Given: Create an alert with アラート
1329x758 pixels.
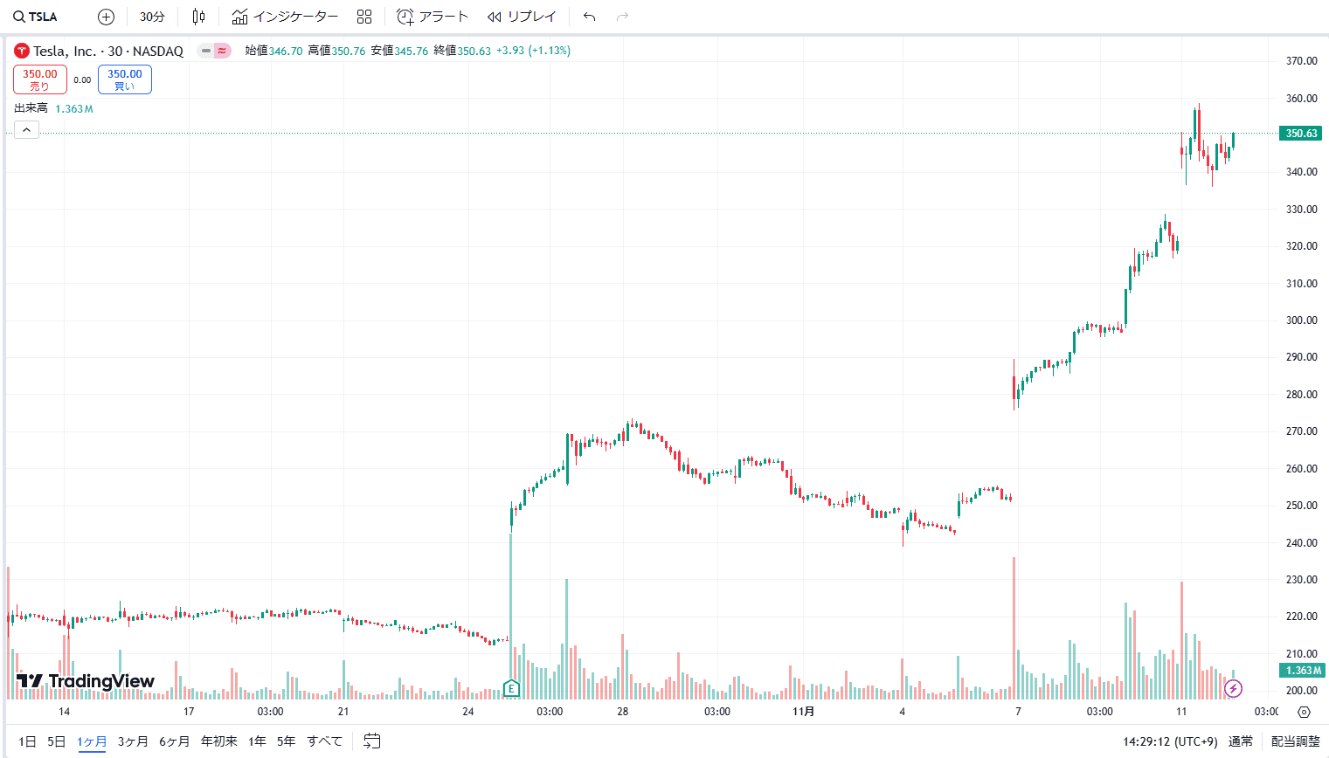Looking at the screenshot, I should pyautogui.click(x=433, y=17).
